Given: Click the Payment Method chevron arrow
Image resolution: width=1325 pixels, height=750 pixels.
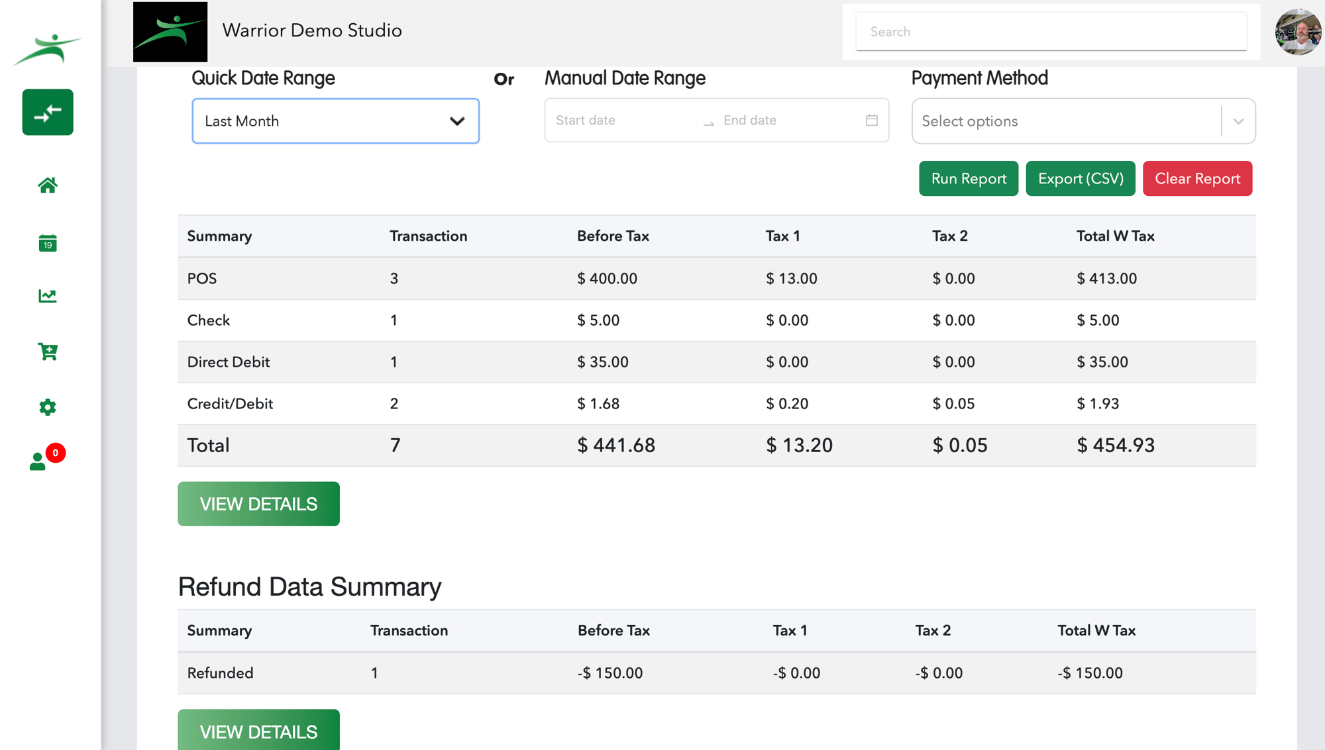Looking at the screenshot, I should (1238, 121).
